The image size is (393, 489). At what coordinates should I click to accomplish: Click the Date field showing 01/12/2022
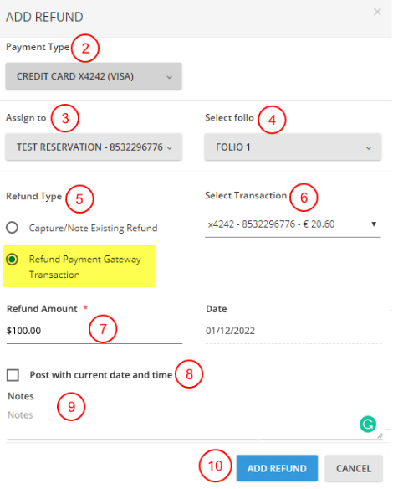293,332
